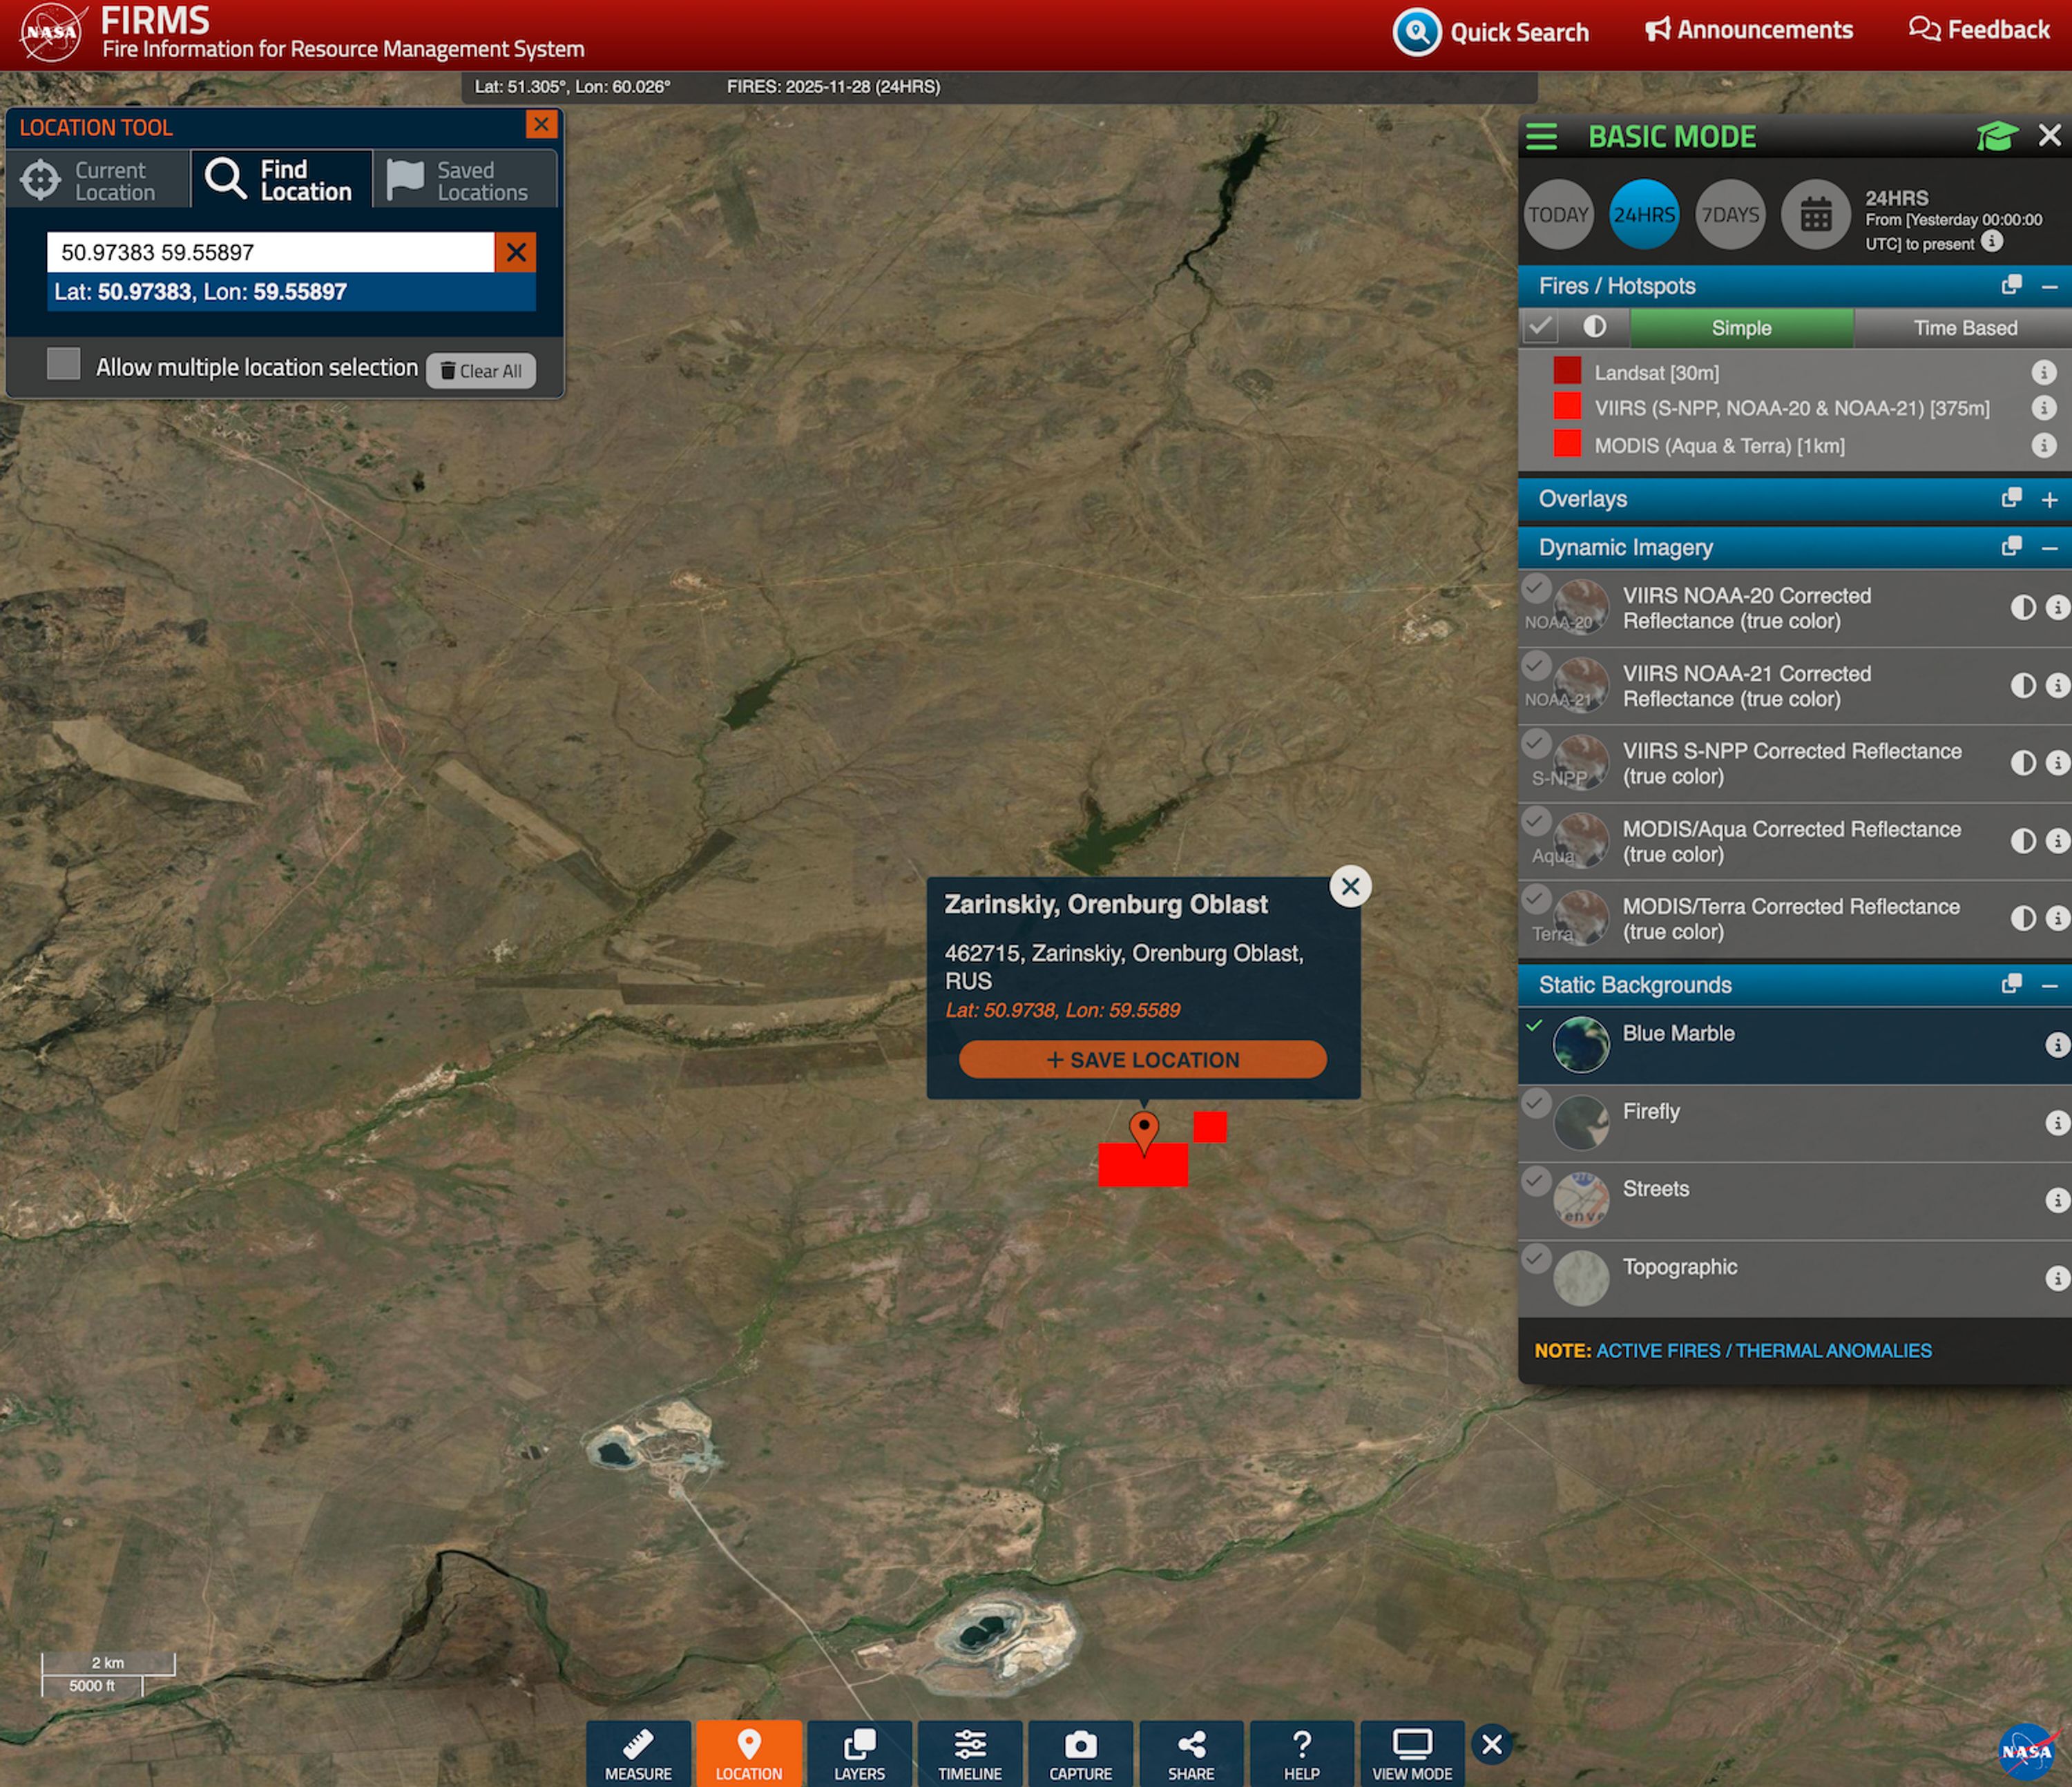Open the hamburger menu in Basic Mode
The image size is (2072, 1787).
tap(1541, 136)
